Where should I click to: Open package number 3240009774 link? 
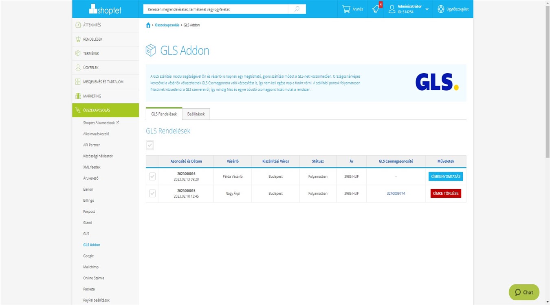pyautogui.click(x=396, y=194)
